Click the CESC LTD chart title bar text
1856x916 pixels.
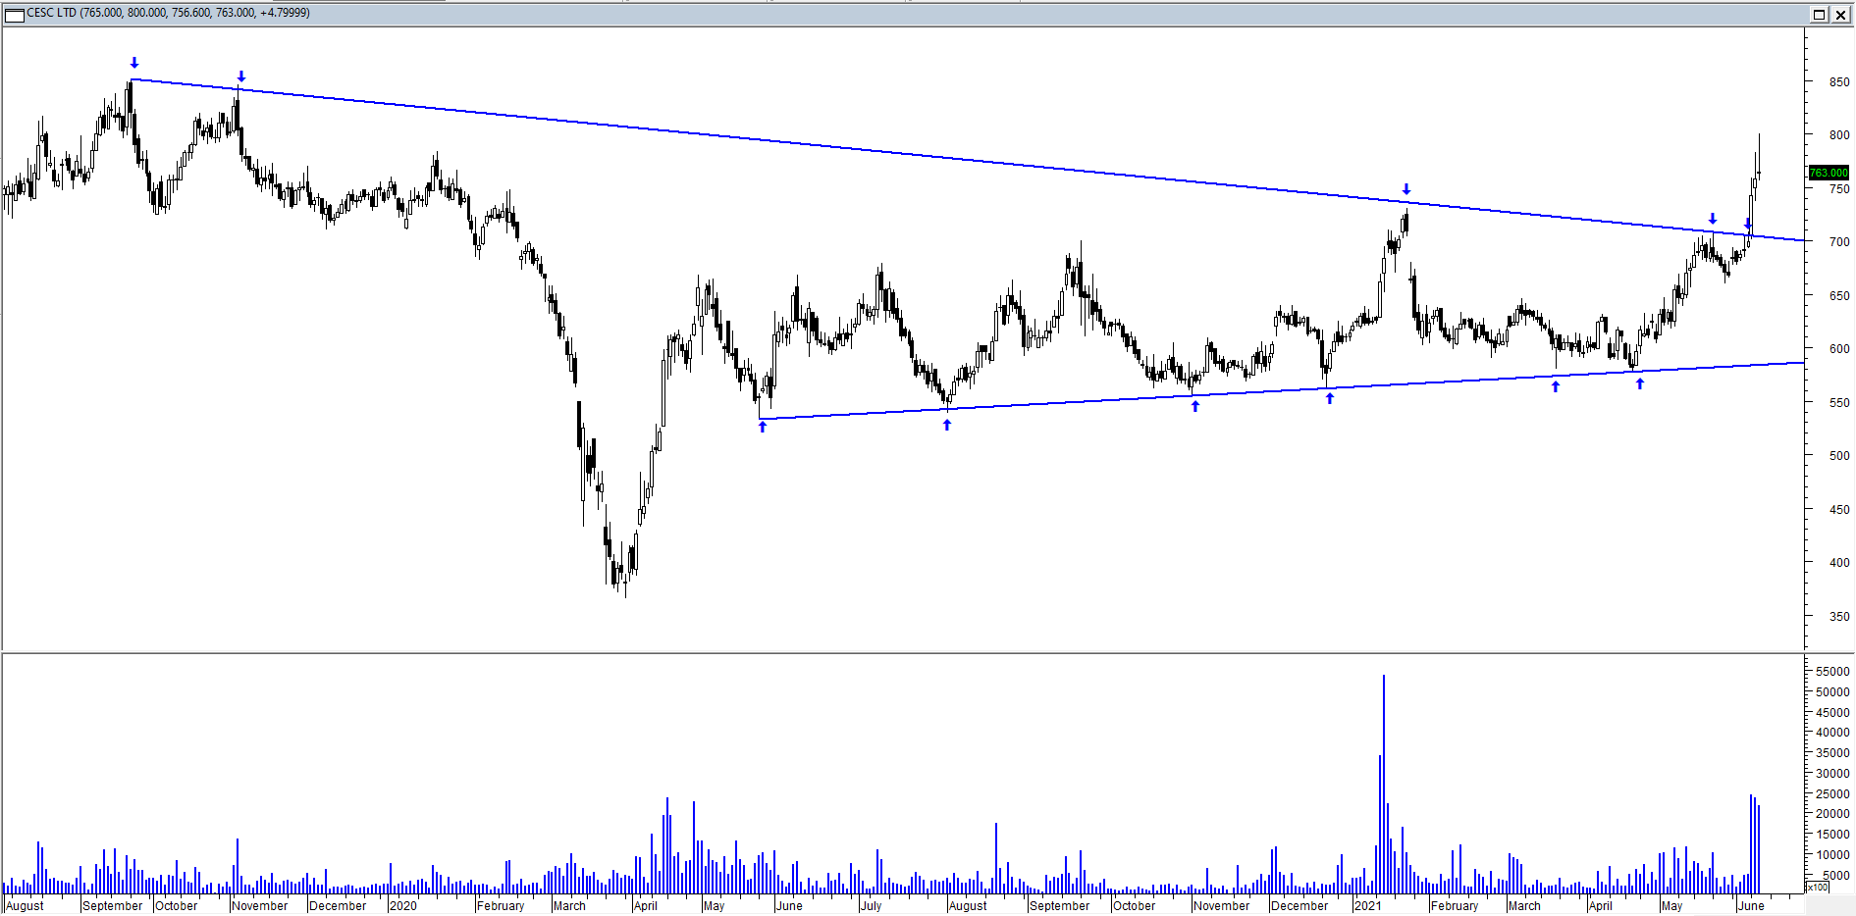168,13
